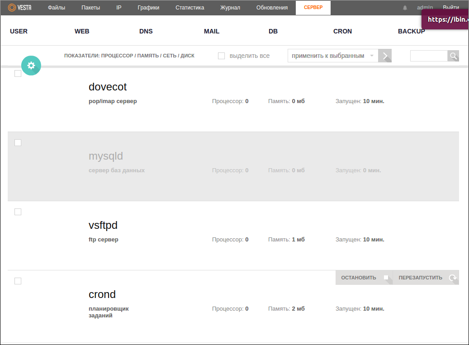The width and height of the screenshot is (469, 345).
Task: Restart the crond service
Action: (426, 278)
